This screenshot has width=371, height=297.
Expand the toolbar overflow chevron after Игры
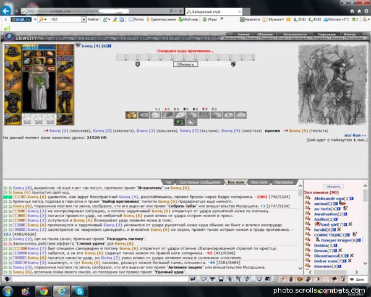click(x=222, y=19)
